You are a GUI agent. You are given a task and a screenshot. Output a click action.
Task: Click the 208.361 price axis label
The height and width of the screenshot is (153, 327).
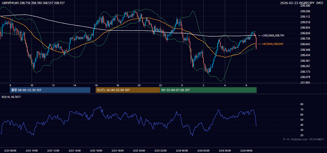(305, 61)
